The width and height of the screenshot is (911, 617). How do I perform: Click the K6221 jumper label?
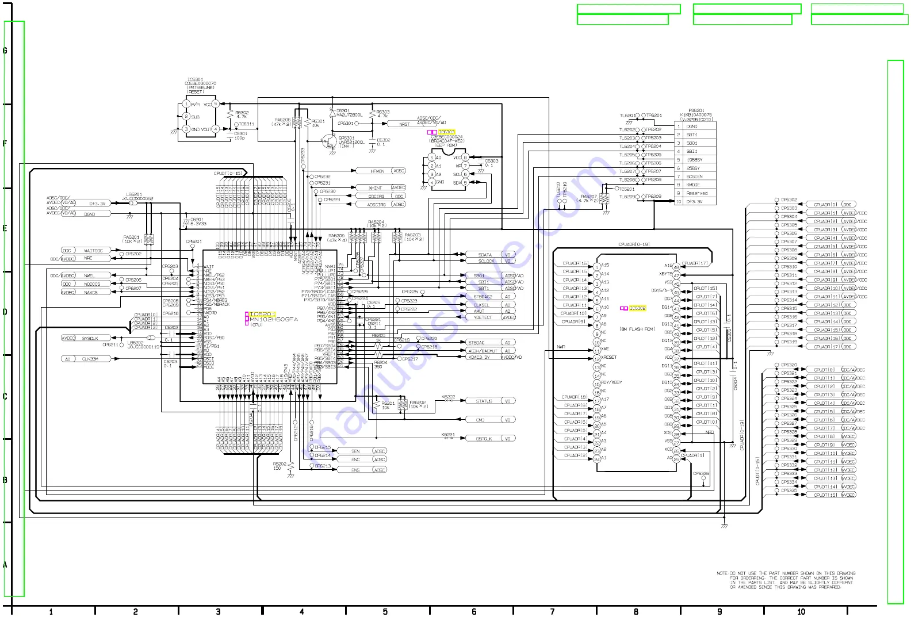448,435
